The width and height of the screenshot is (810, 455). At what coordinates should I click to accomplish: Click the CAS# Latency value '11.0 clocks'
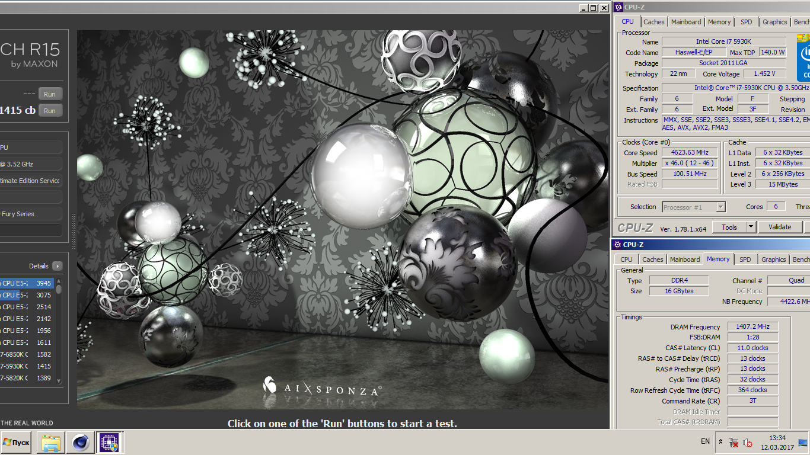pos(752,348)
